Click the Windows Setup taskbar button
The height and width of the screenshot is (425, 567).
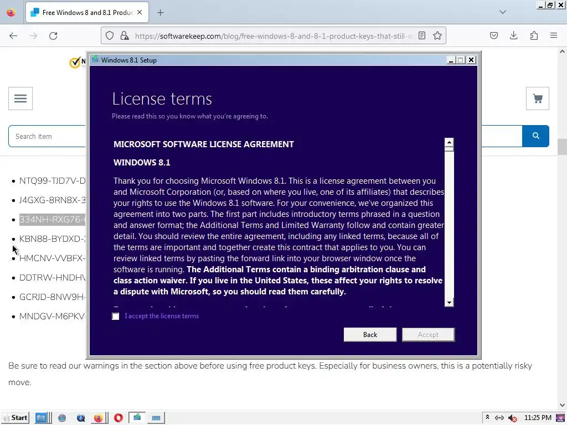click(x=137, y=418)
